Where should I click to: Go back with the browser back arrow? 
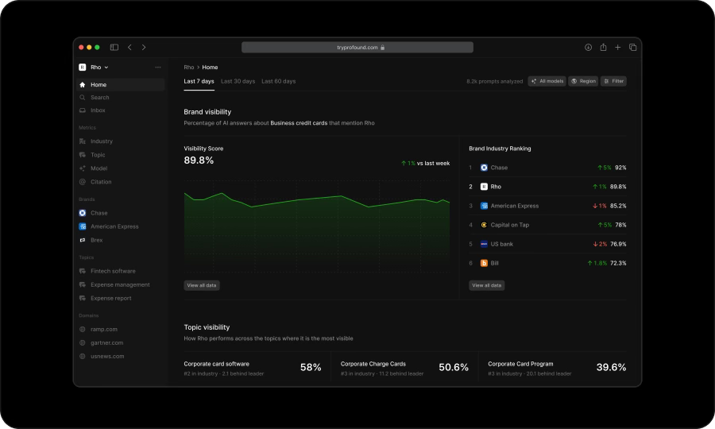[x=129, y=48]
